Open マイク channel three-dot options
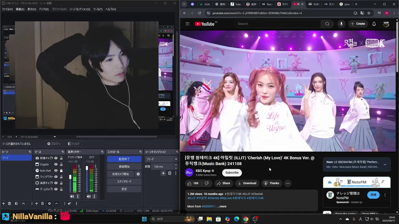 coord(94,196)
